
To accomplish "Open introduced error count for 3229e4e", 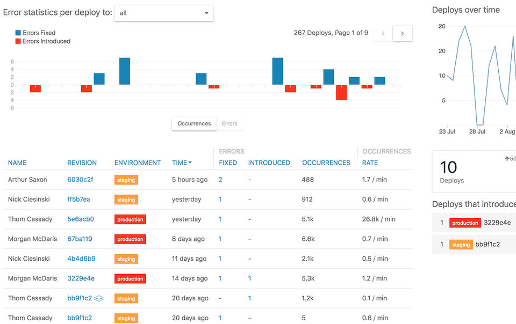I will tap(249, 278).
